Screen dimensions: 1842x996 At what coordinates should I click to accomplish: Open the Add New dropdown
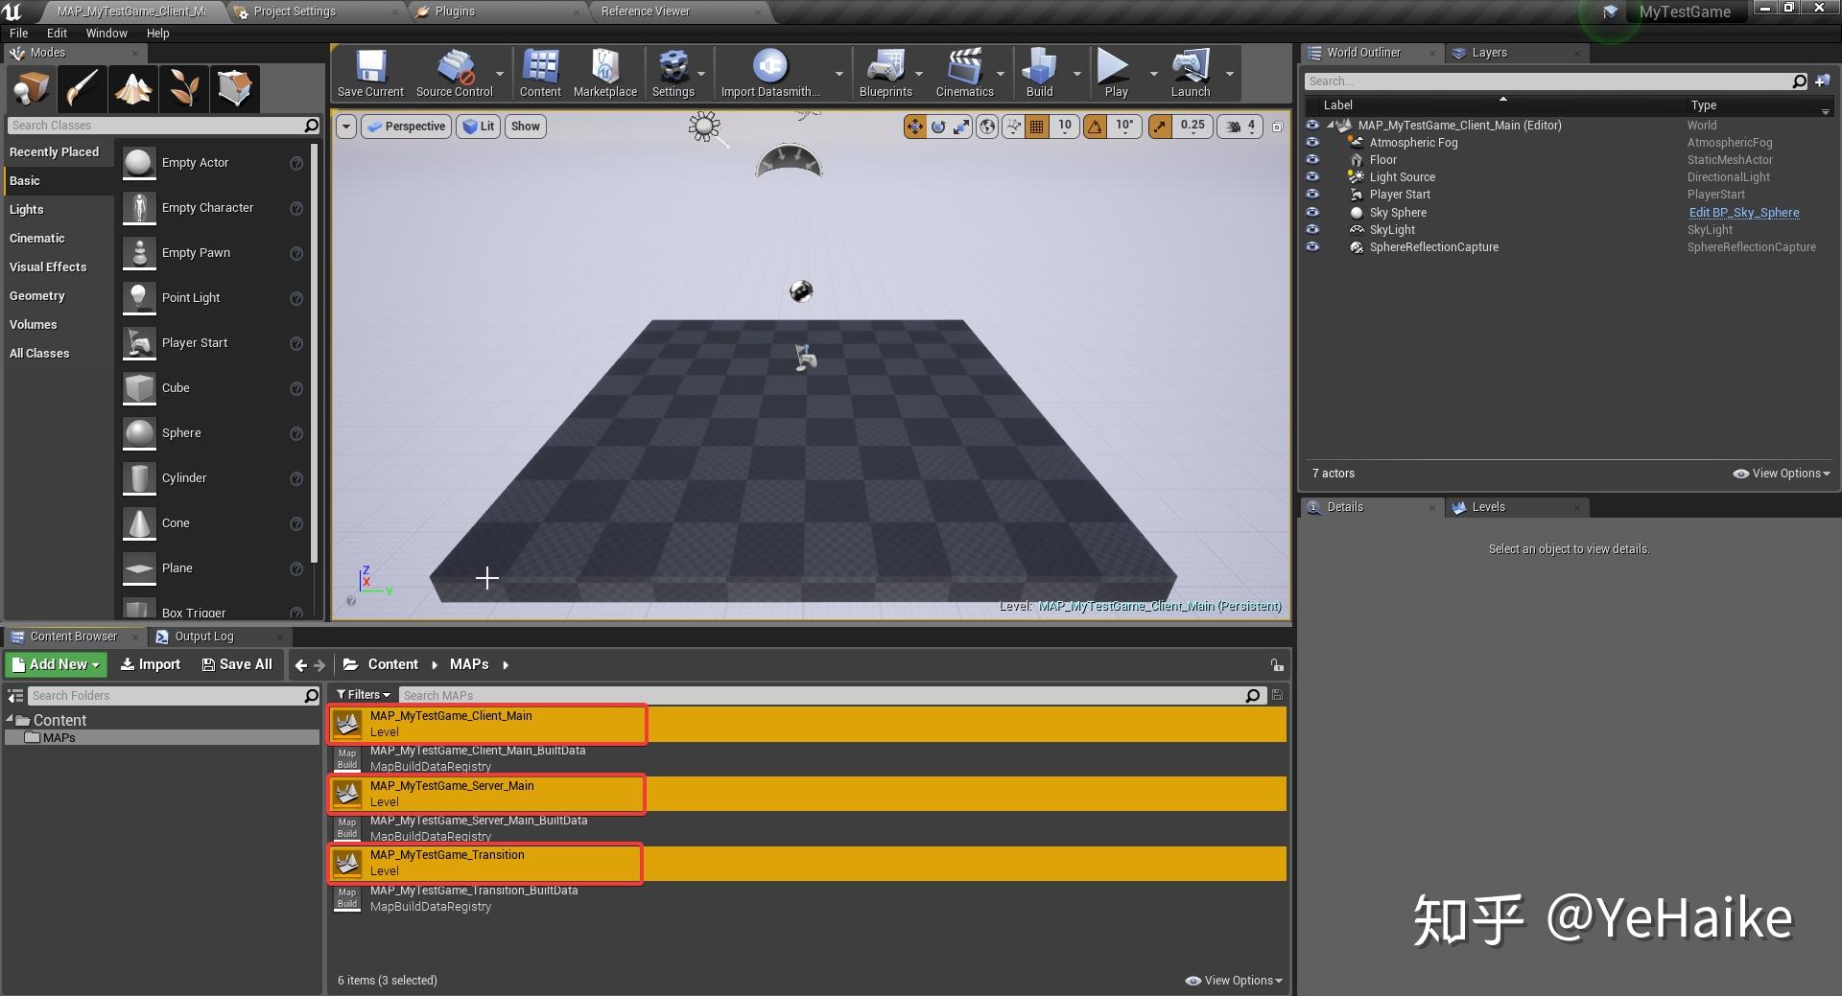click(55, 663)
